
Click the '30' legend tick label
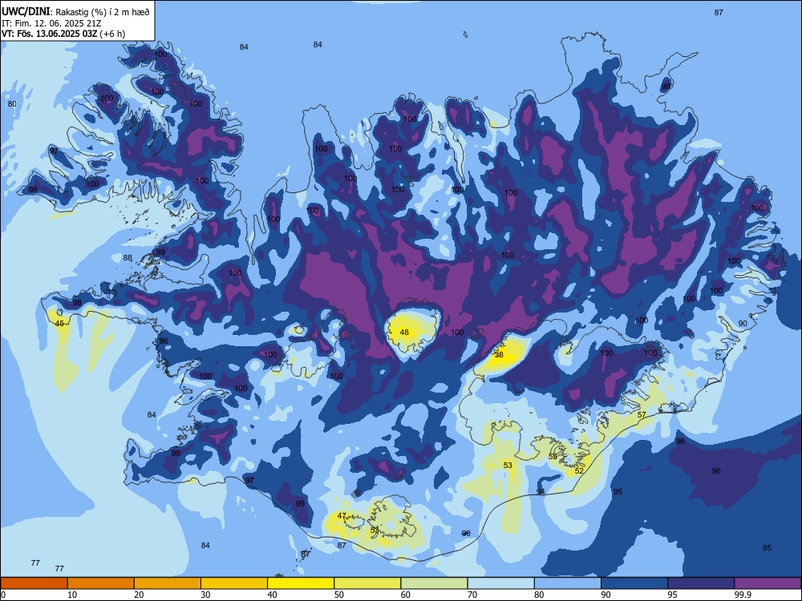point(205,595)
